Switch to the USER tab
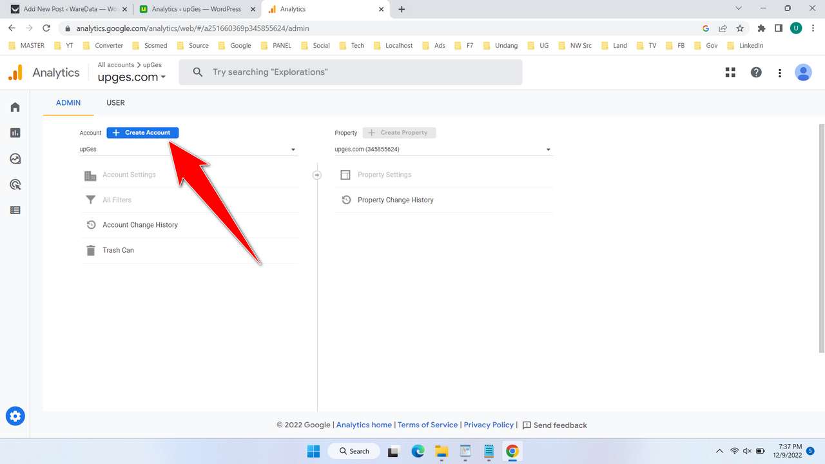The height and width of the screenshot is (464, 825). point(115,102)
